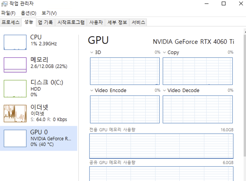Image resolution: width=246 pixels, height=181 pixels.
Task: Open the 파일(F) menu
Action: 8,13
